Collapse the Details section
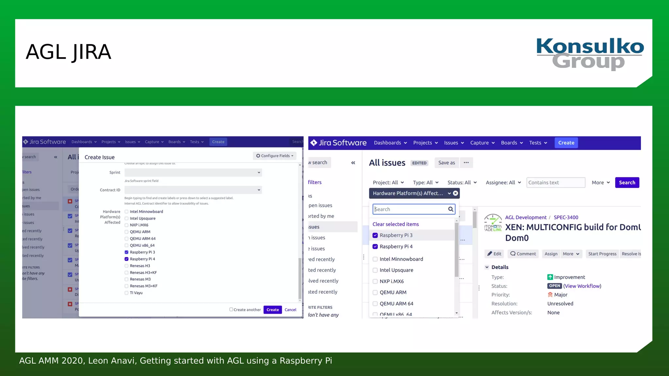The image size is (669, 376). [487, 267]
